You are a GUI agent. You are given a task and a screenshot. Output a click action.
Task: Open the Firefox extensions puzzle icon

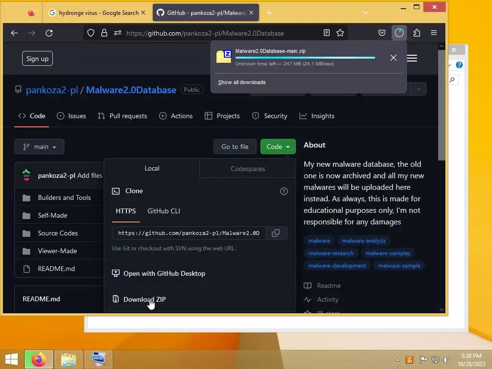coord(417,33)
